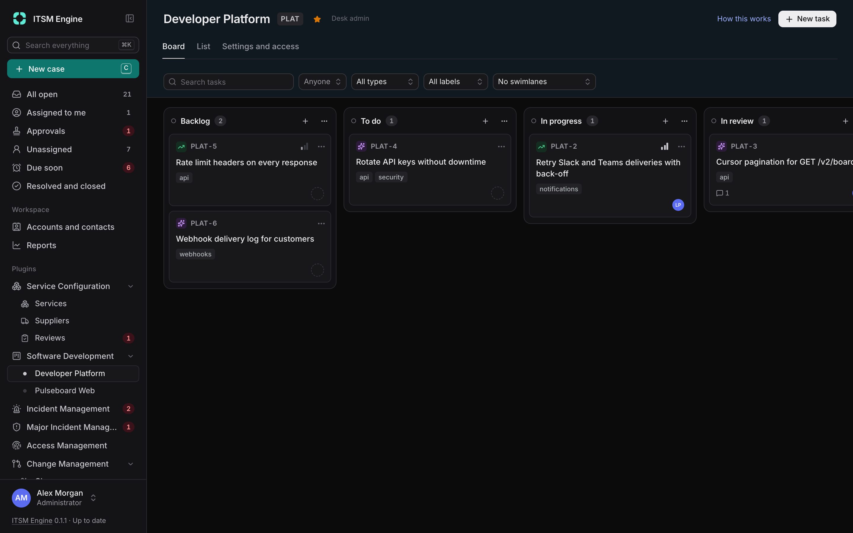The width and height of the screenshot is (853, 533).
Task: Click priority bars icon on PLAT-5
Action: click(x=304, y=146)
